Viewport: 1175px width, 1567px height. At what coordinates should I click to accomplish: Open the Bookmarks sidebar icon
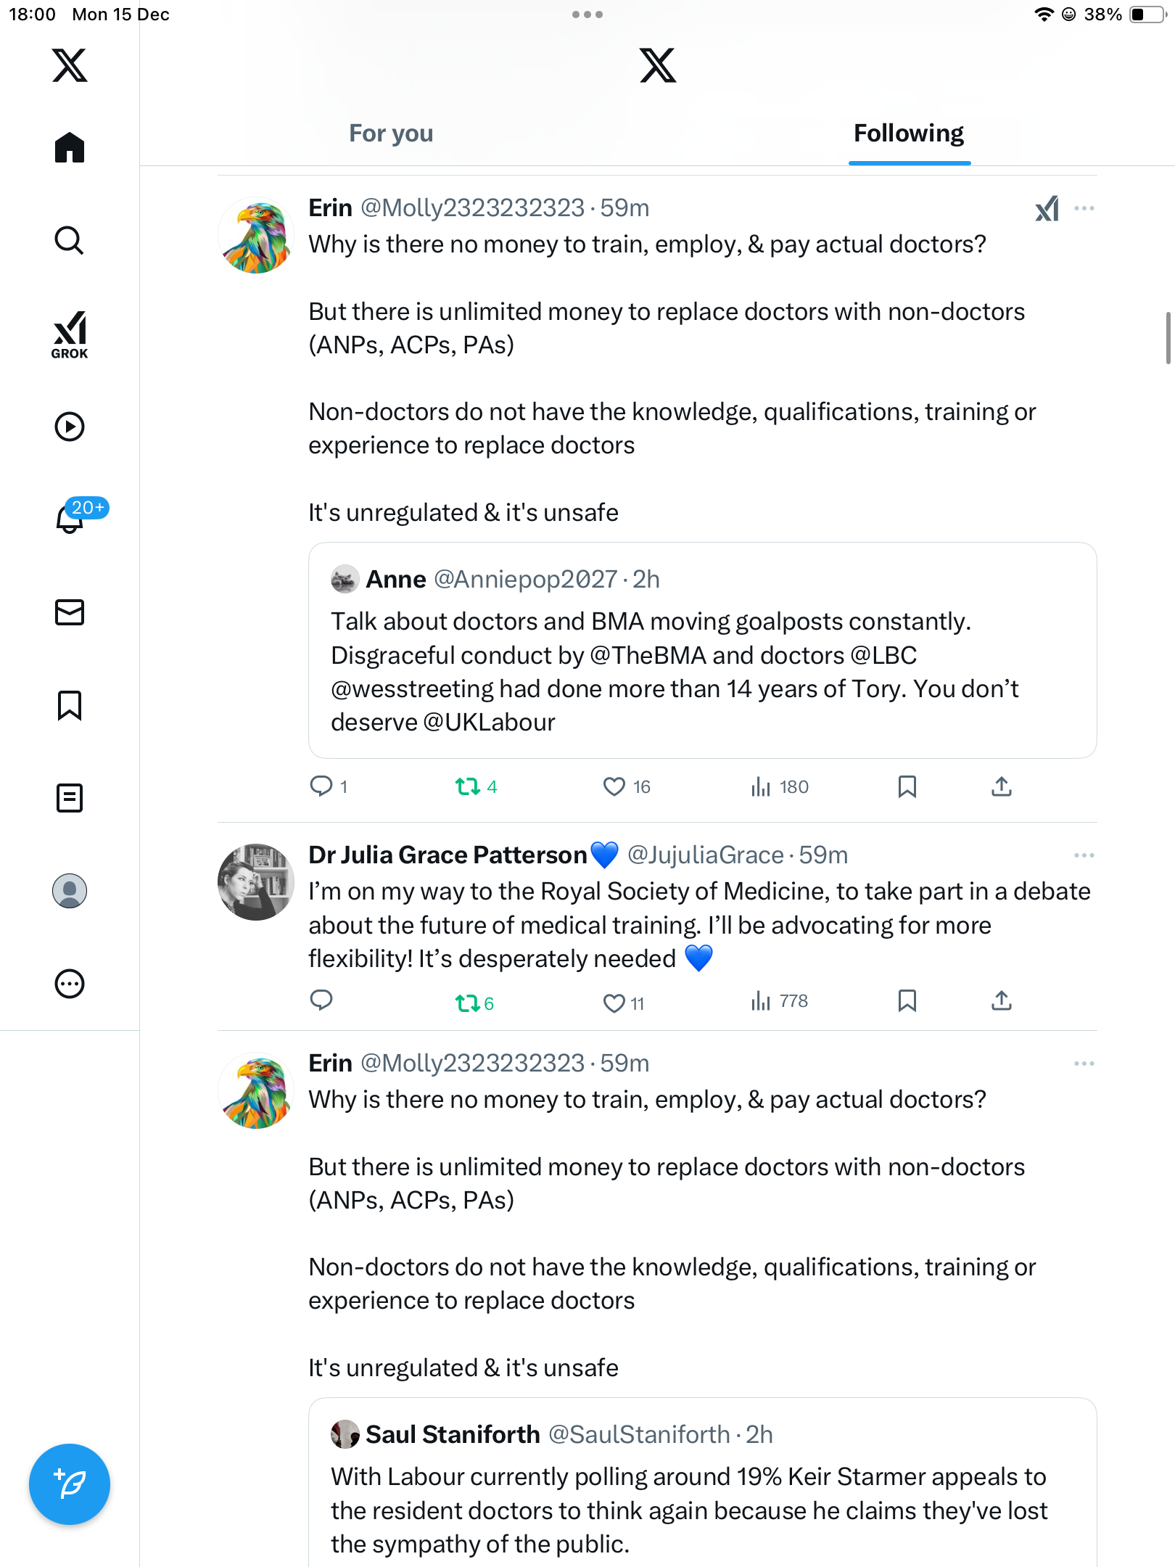(70, 705)
